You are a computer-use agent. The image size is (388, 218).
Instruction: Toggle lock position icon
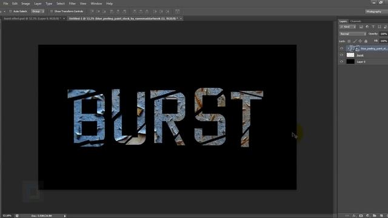(x=360, y=41)
